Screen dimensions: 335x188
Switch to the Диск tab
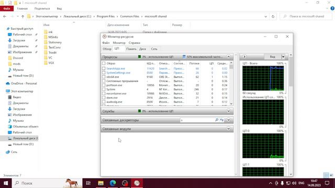[x=142, y=49]
